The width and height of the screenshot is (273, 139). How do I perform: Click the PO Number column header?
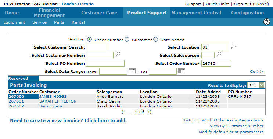pos(240,92)
